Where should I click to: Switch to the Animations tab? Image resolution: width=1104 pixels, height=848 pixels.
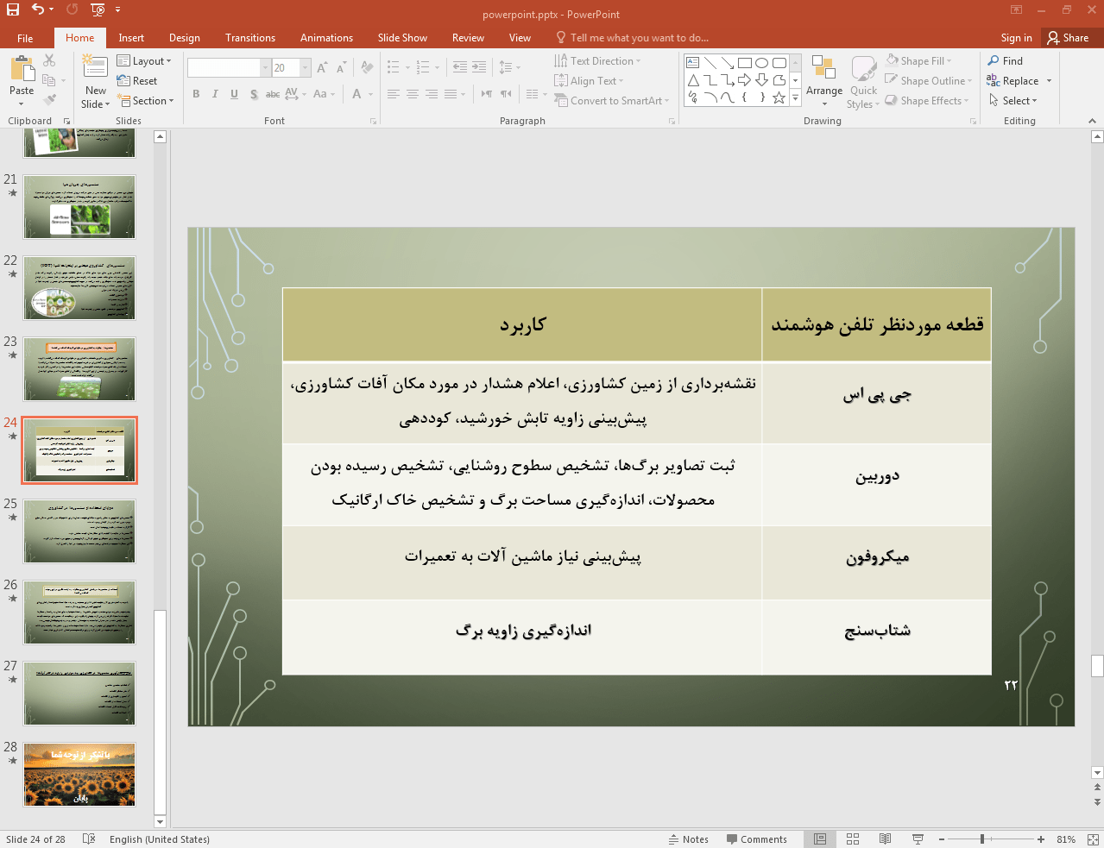point(326,38)
